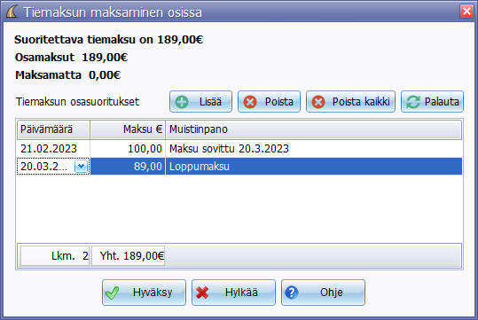
Task: Click the green refresh arrows icon on Palauta
Action: pyautogui.click(x=413, y=102)
